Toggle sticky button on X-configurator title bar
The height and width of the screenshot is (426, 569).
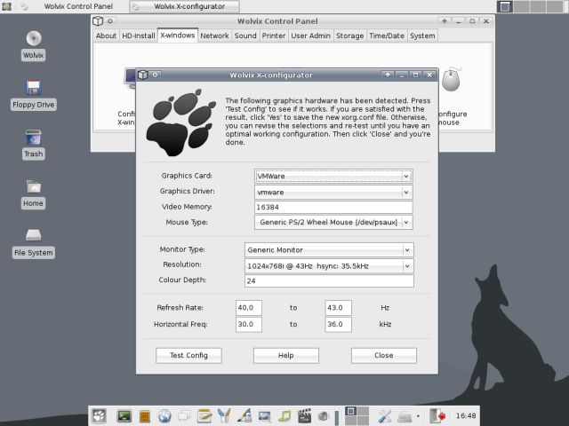tap(155, 75)
